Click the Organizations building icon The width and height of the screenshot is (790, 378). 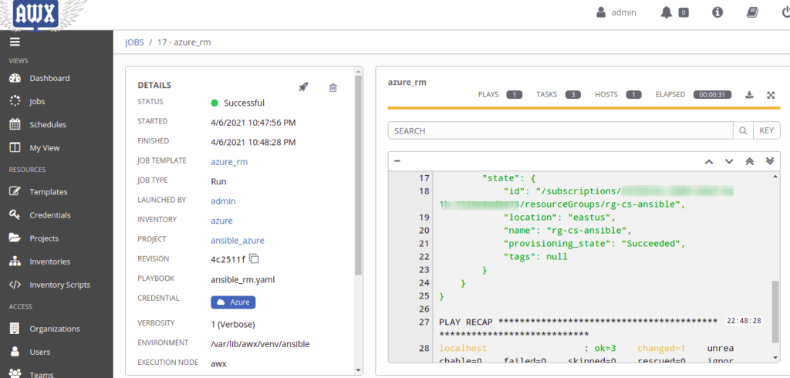[x=15, y=329]
